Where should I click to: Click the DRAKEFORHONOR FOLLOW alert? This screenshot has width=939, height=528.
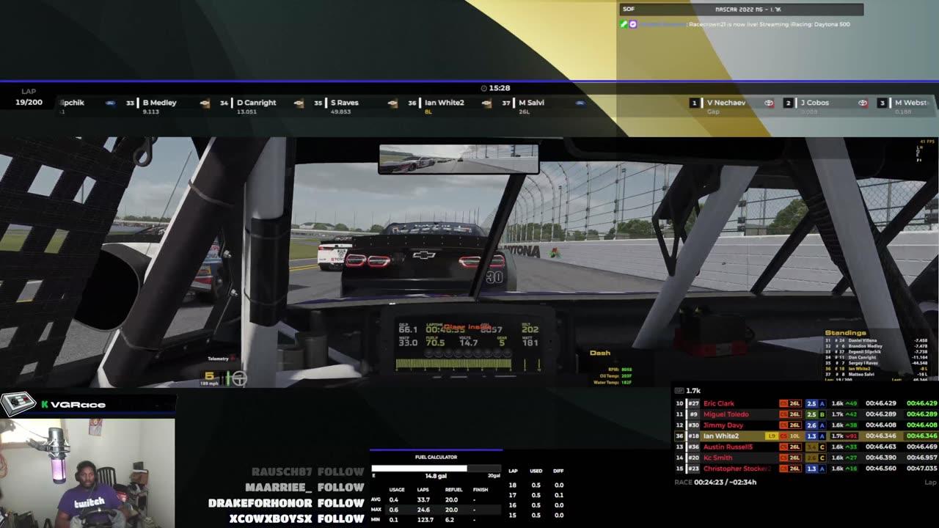(x=286, y=503)
